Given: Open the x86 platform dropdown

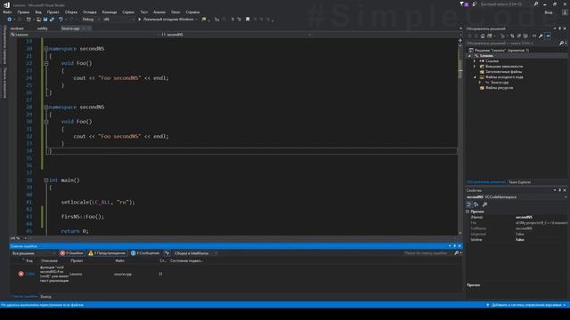Looking at the screenshot, I should tap(118, 20).
